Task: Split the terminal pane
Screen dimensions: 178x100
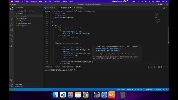Action: tap(159, 67)
